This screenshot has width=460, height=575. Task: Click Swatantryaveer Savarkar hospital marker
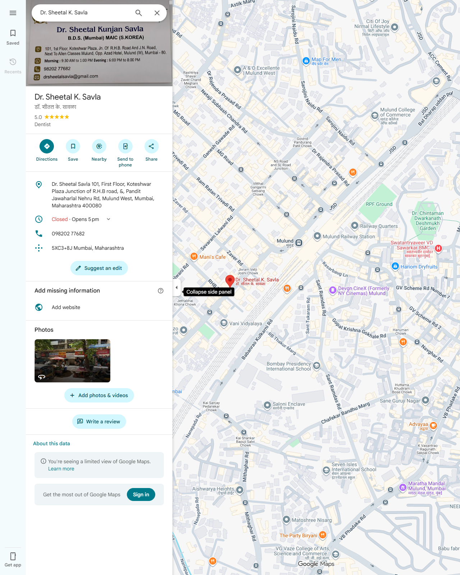[438, 248]
